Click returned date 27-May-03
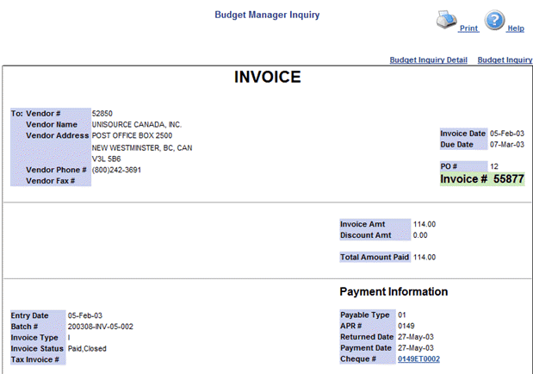533x374 pixels. (x=415, y=337)
